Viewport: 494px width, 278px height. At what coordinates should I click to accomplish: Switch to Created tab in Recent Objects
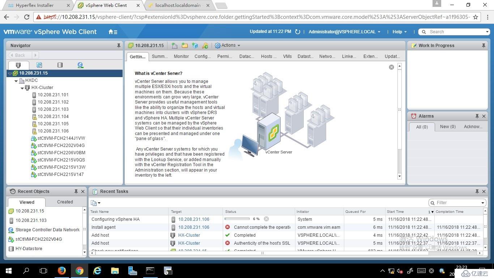coord(65,202)
